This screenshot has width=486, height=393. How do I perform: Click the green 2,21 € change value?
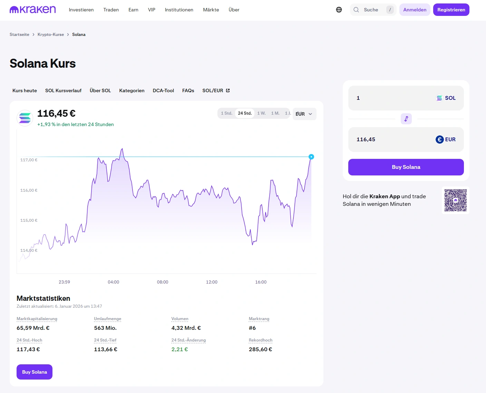(x=180, y=349)
